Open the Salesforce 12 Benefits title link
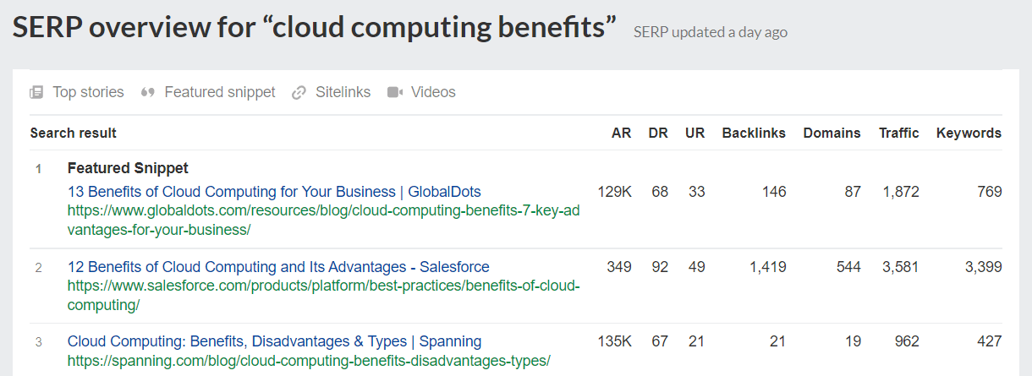 point(278,267)
